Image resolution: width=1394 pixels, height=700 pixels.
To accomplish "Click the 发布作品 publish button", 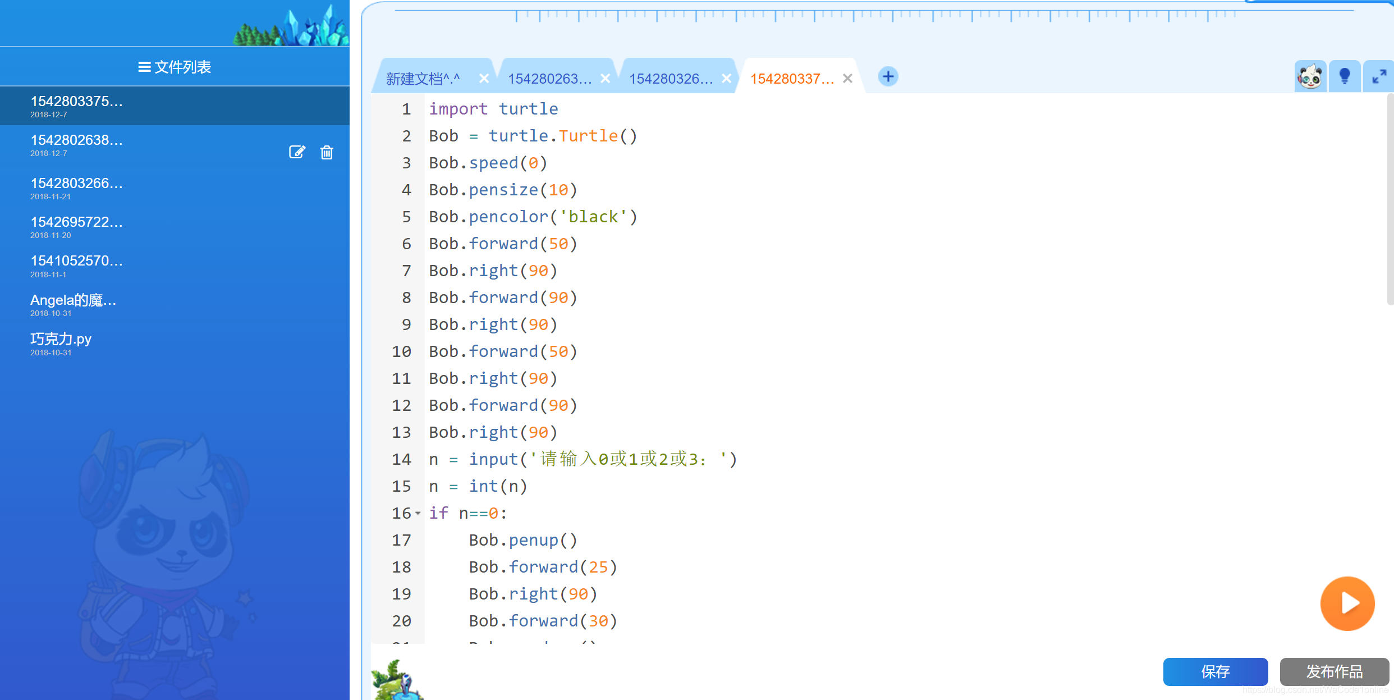I will [x=1334, y=671].
